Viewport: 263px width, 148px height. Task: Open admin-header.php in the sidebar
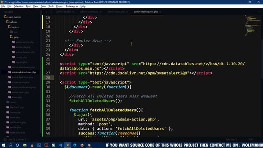25,52
